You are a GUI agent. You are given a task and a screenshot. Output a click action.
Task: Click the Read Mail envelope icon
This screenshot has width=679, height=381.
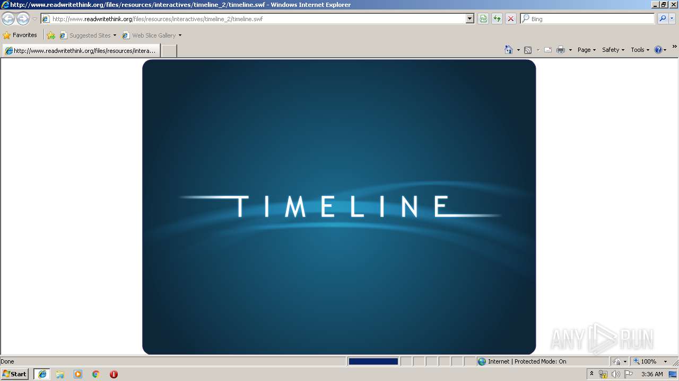pos(548,50)
